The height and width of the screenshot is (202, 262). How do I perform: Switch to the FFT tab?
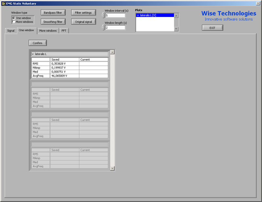(x=64, y=30)
